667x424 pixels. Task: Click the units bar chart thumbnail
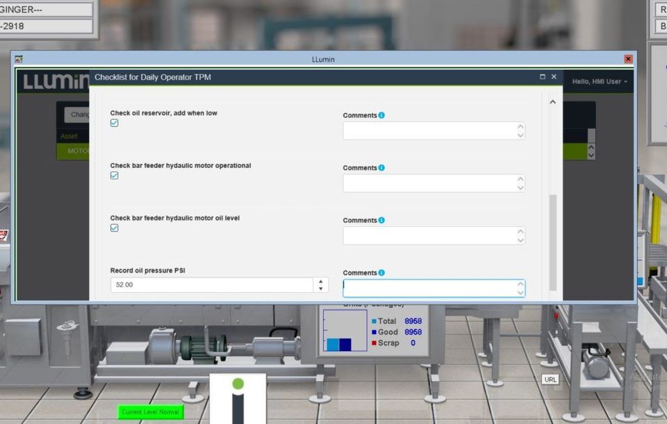coord(345,330)
